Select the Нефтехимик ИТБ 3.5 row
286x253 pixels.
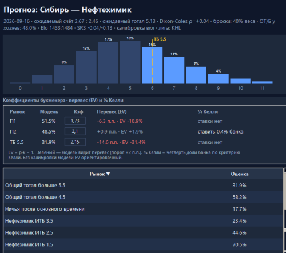pyautogui.click(x=143, y=221)
